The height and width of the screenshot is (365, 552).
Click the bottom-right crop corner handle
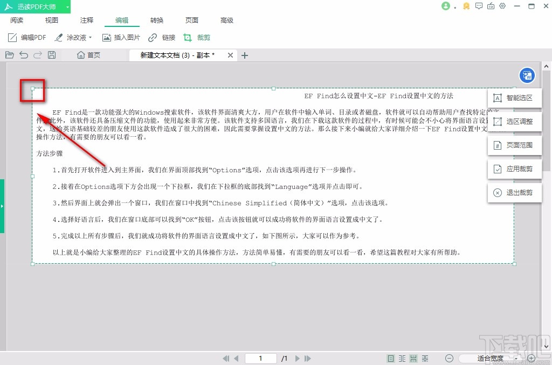click(x=514, y=264)
